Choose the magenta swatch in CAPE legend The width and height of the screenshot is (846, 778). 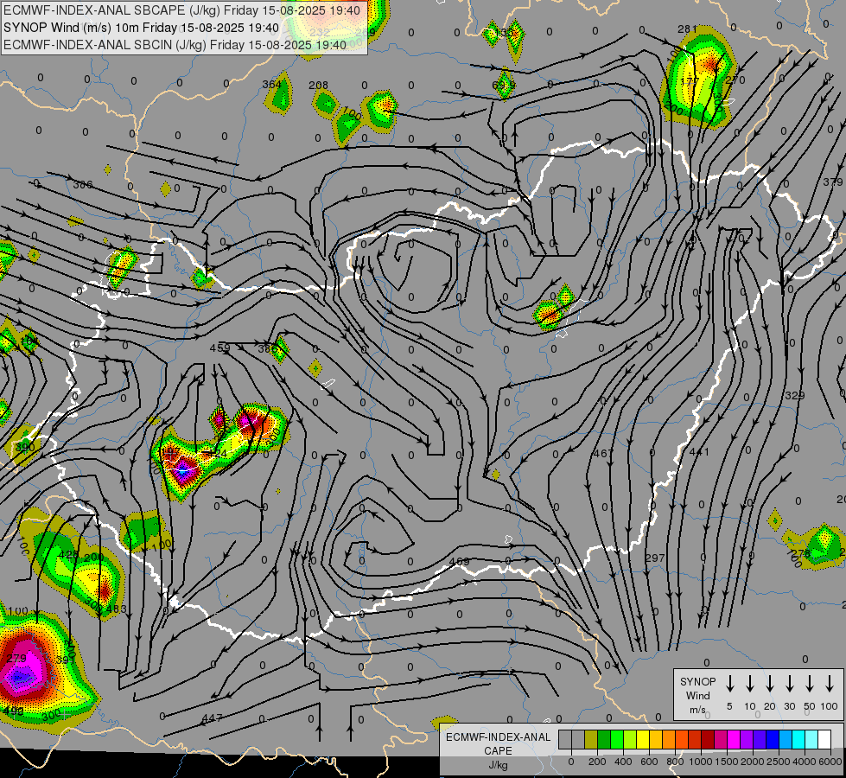coord(734,740)
